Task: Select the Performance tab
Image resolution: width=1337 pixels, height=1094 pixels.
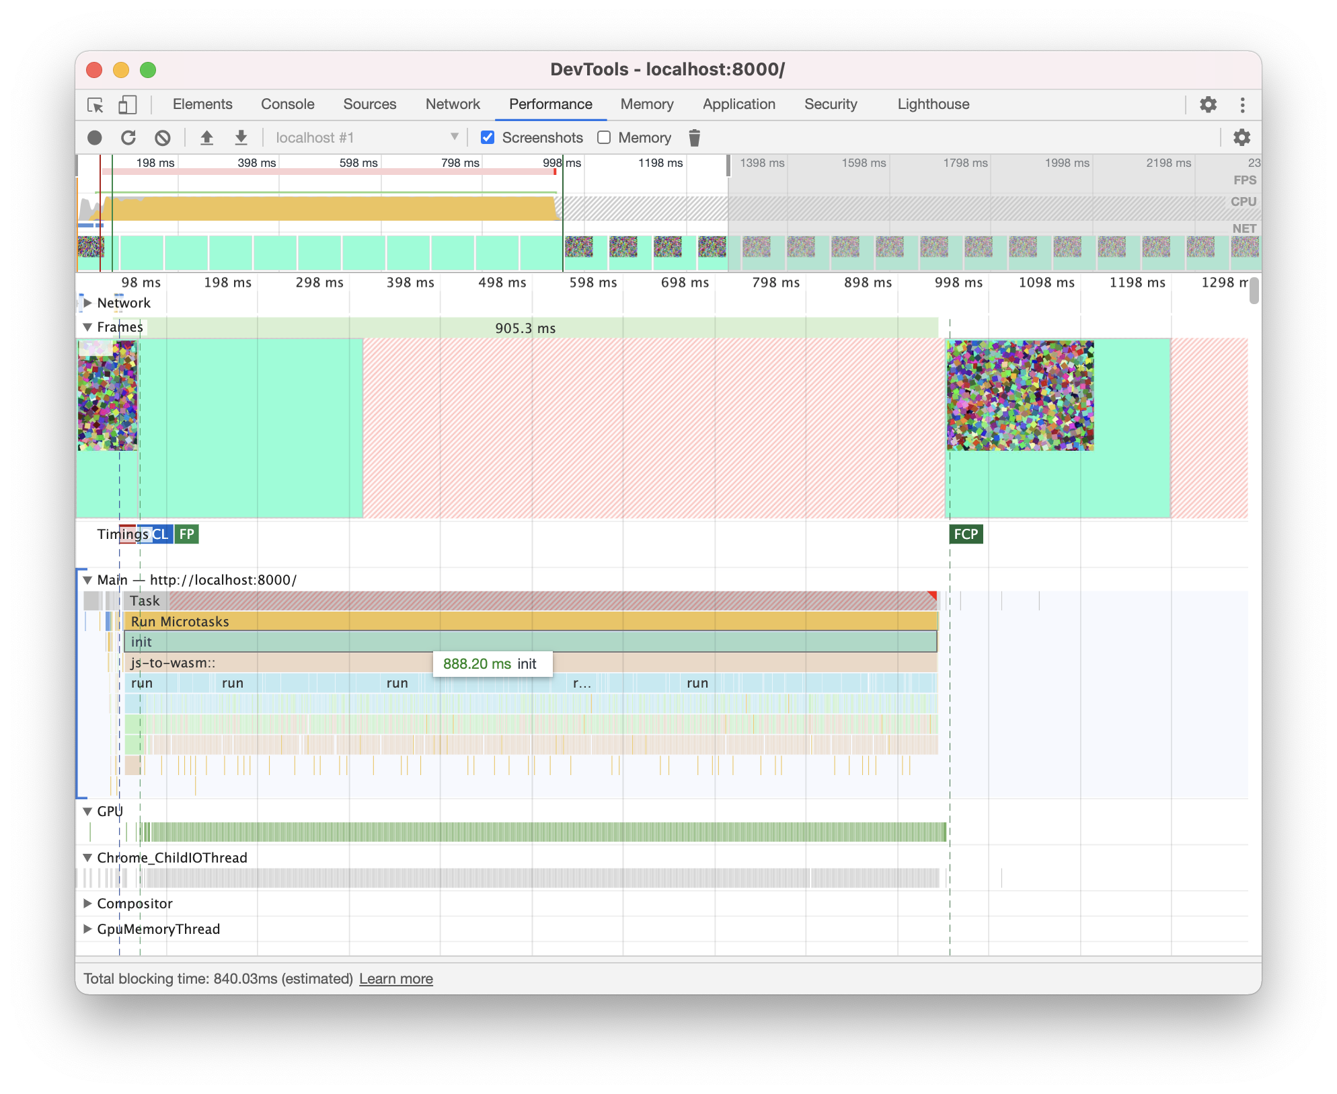Action: (x=551, y=104)
